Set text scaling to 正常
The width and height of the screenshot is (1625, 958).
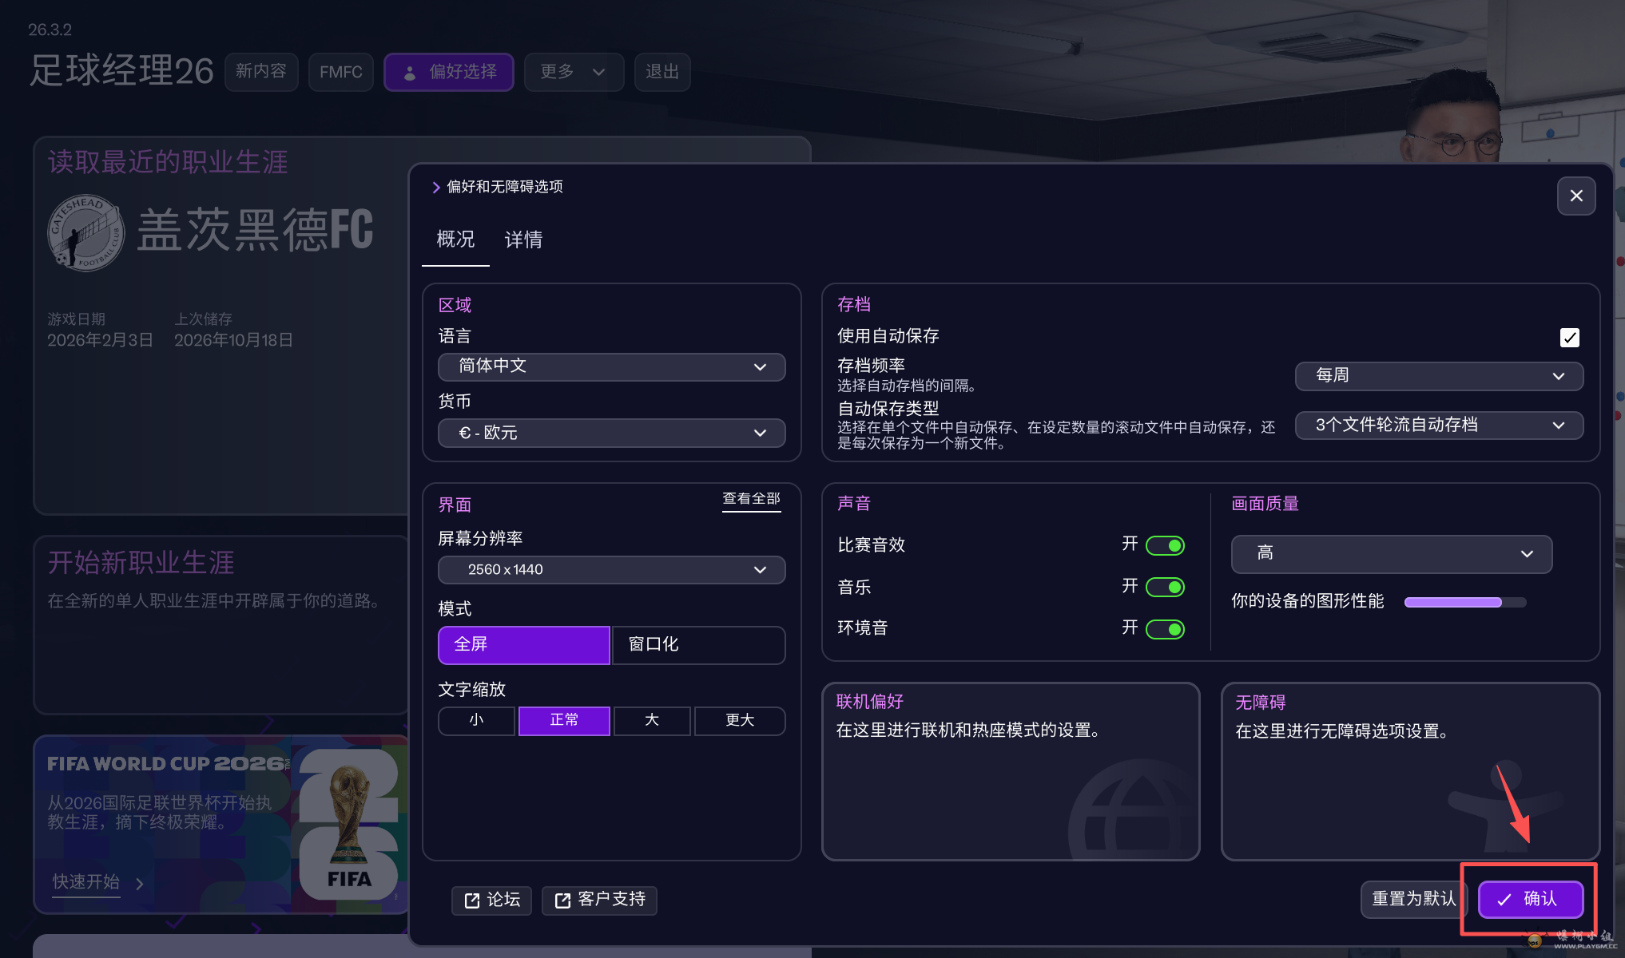click(x=564, y=720)
